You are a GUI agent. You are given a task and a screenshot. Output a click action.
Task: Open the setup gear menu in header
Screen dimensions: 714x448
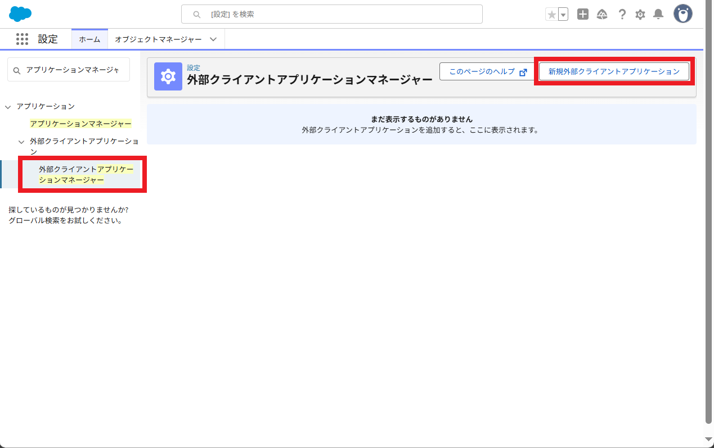coord(640,15)
